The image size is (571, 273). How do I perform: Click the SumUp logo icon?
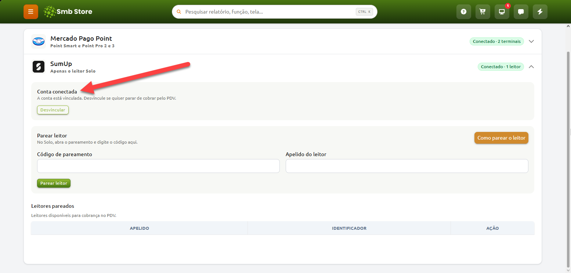pyautogui.click(x=39, y=67)
